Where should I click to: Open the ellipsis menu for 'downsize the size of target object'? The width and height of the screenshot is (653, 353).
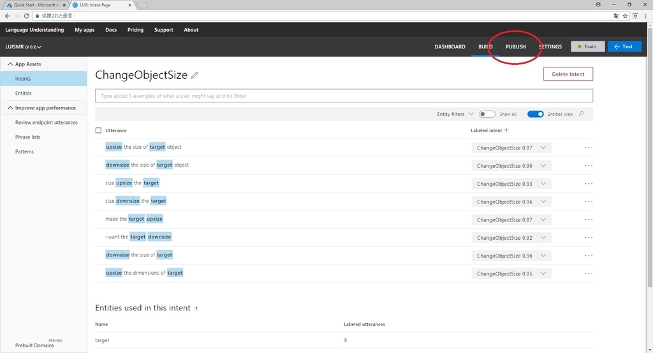click(589, 166)
